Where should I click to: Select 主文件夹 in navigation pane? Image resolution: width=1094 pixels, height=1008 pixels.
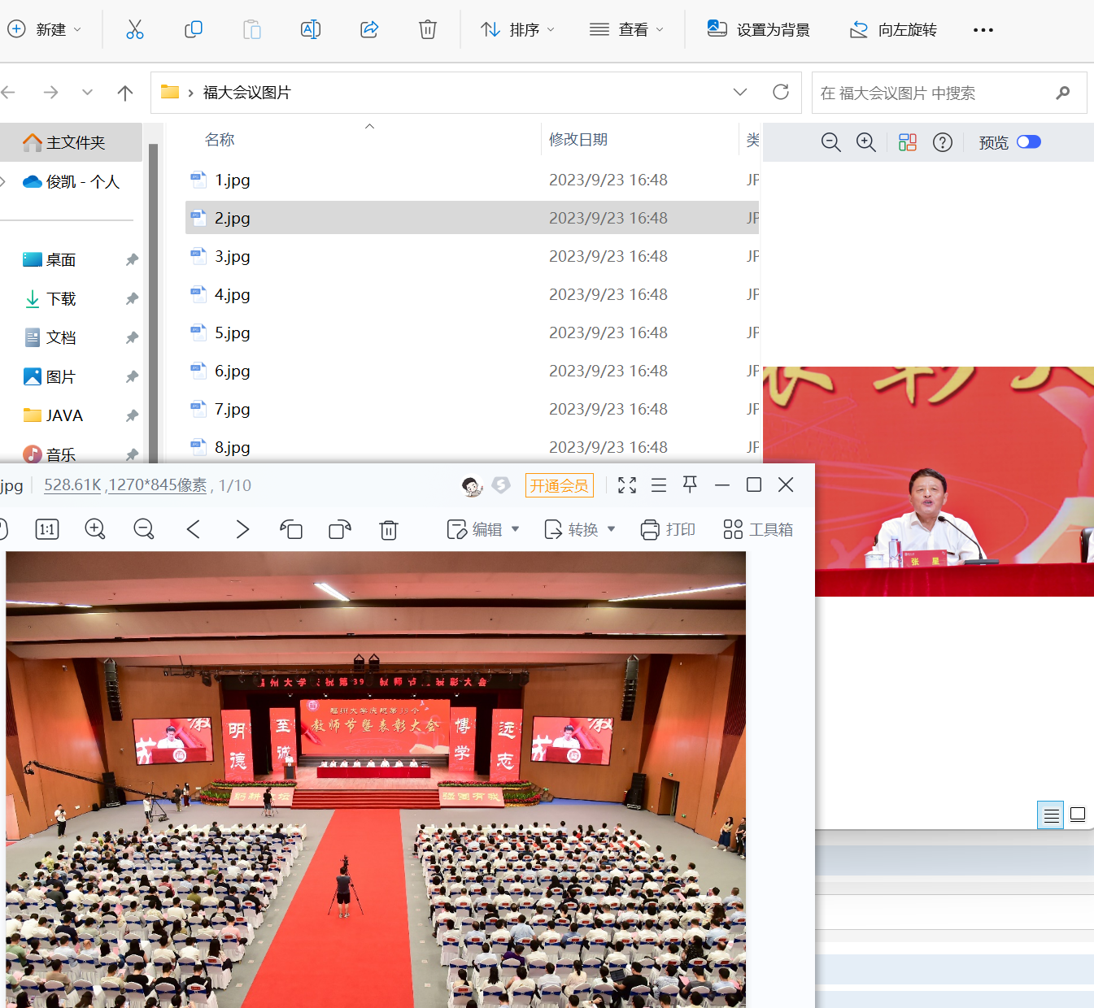[x=71, y=142]
